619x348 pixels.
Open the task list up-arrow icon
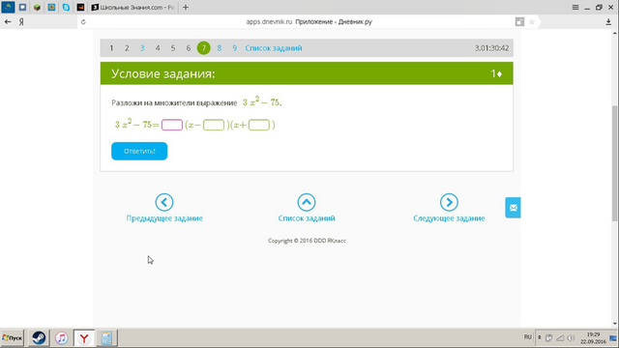coord(307,202)
